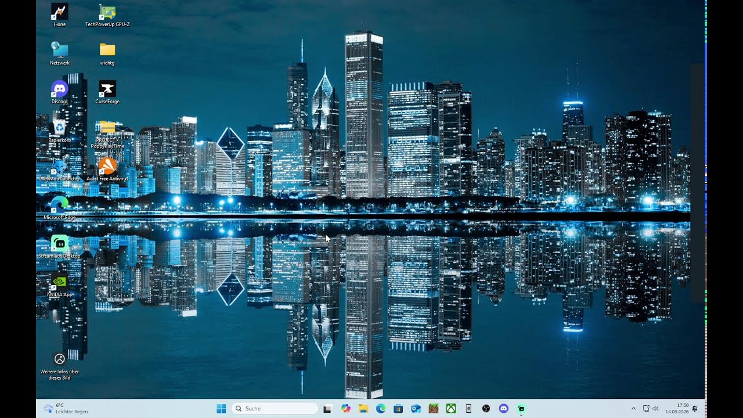Open the Windows Start menu
This screenshot has height=418, width=743.
point(221,409)
